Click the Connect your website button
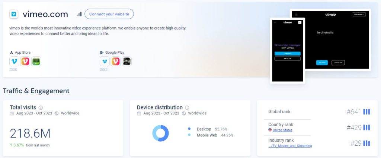This screenshot has height=158, width=381. point(109,14)
